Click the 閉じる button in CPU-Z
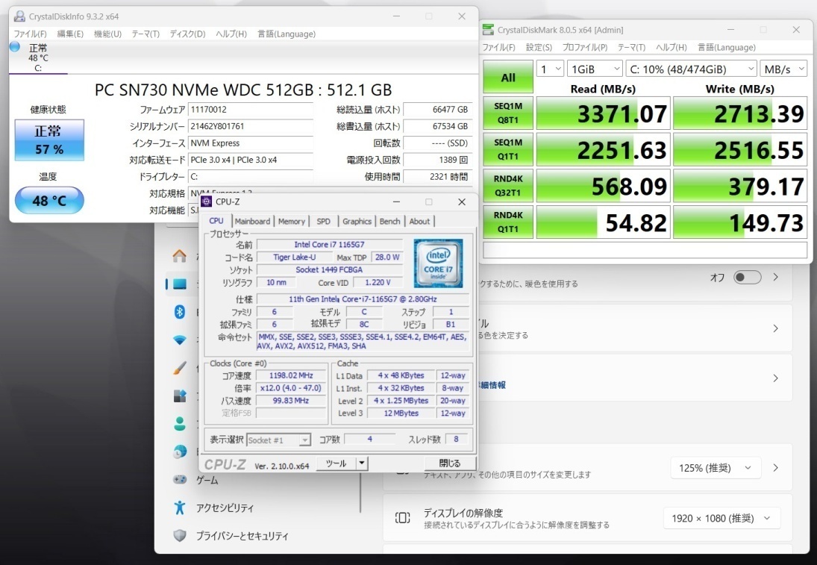 coord(450,463)
